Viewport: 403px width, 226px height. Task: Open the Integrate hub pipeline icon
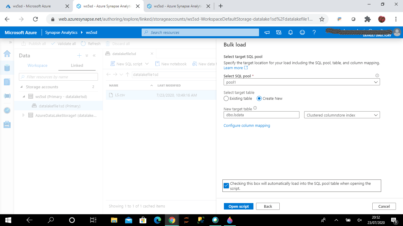tap(7, 96)
